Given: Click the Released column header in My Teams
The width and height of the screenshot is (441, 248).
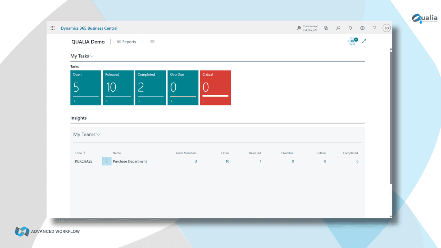Looking at the screenshot, I should (255, 153).
